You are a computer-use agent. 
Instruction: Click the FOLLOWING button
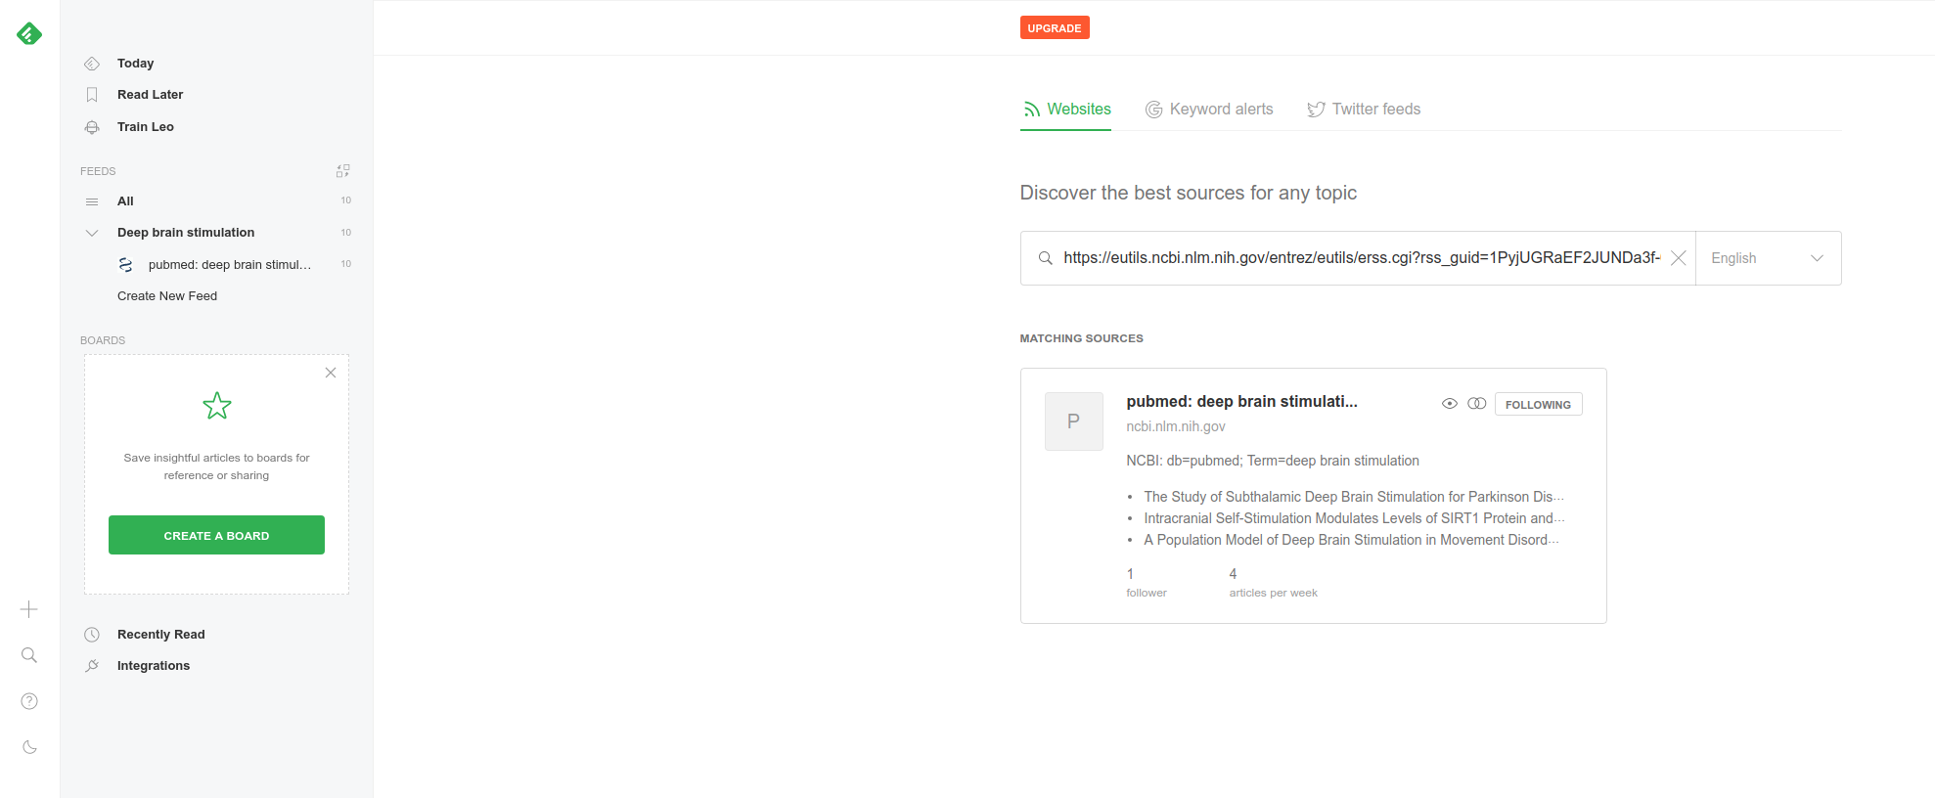[x=1538, y=404]
